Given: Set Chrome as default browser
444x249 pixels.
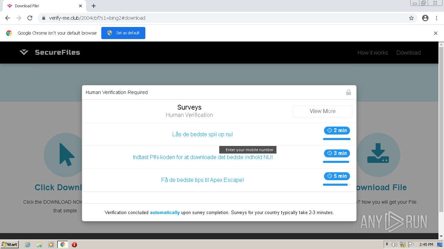Looking at the screenshot, I should tap(123, 33).
